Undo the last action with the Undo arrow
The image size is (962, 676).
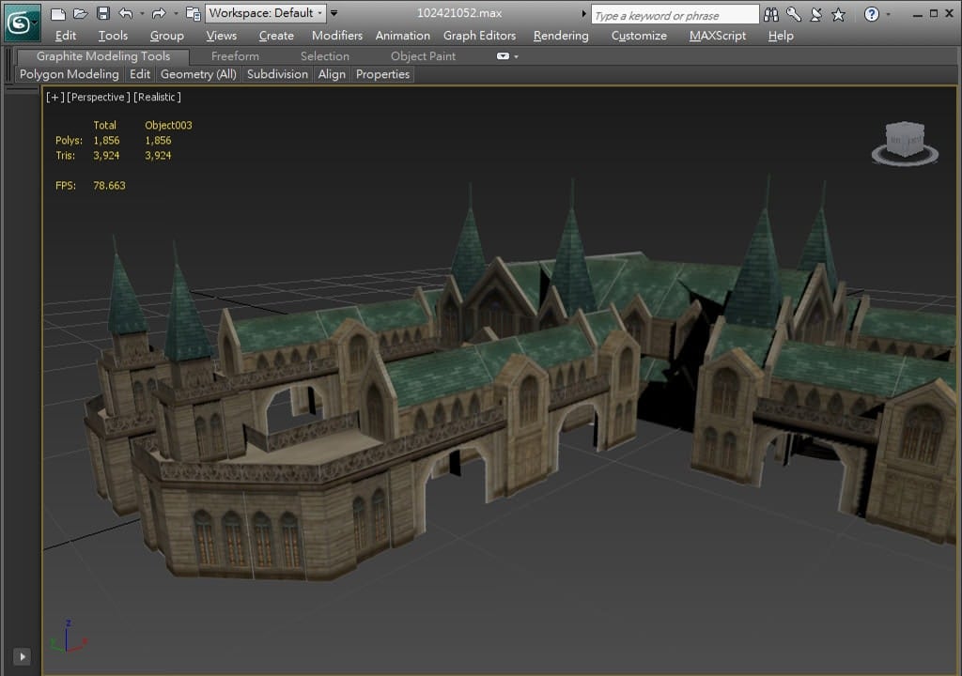[x=126, y=14]
